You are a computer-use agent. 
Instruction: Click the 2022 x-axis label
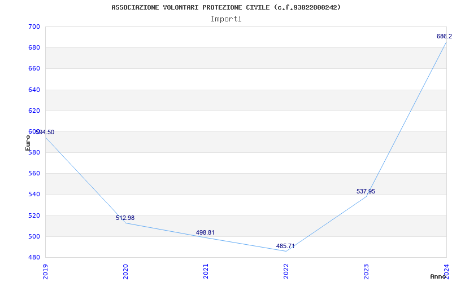(x=286, y=272)
